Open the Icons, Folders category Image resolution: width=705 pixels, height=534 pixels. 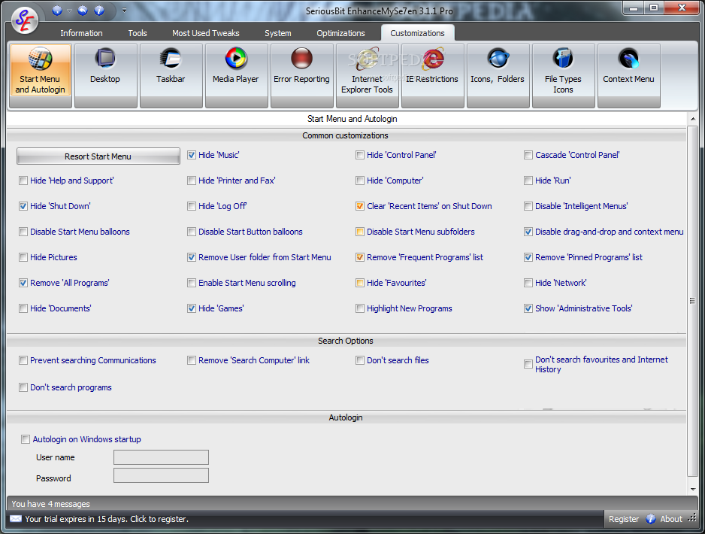click(x=498, y=75)
